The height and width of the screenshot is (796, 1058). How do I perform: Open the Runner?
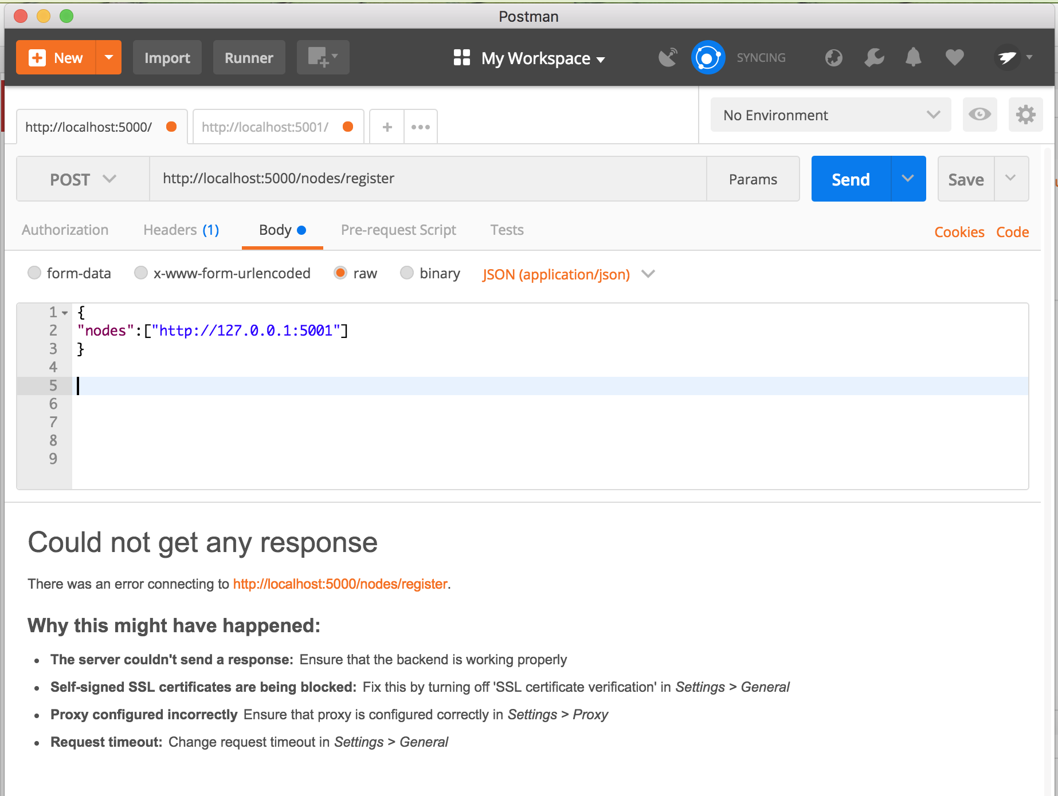tap(249, 58)
